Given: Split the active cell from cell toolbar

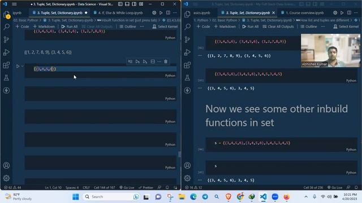Looking at the screenshot, I should (x=153, y=61).
